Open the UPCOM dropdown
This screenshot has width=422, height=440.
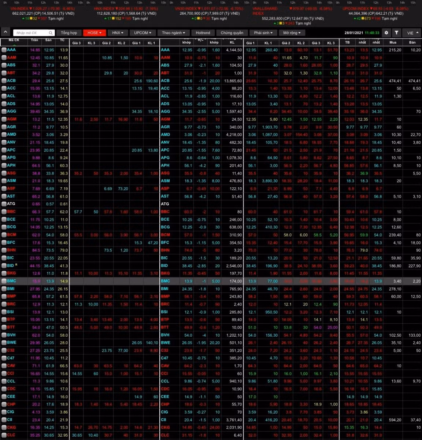(x=142, y=33)
